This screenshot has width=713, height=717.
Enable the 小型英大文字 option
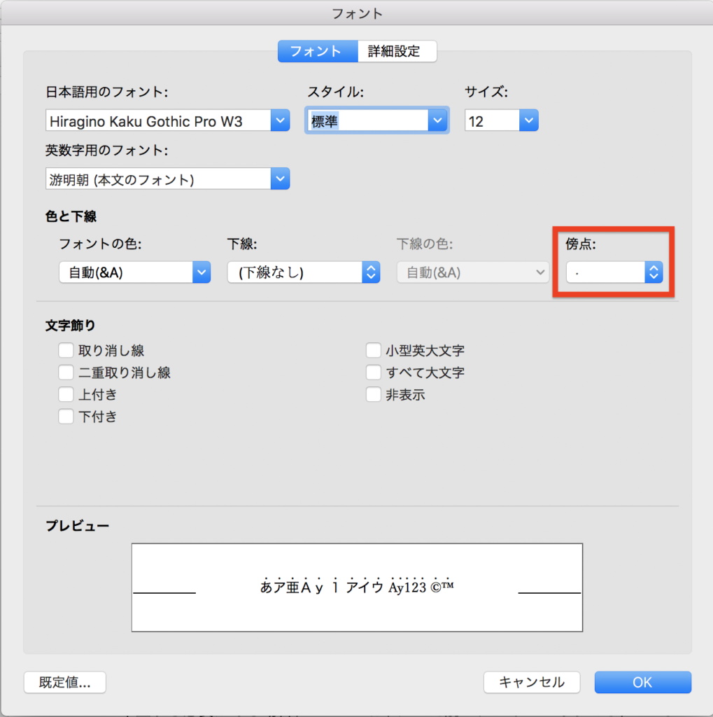click(x=373, y=350)
